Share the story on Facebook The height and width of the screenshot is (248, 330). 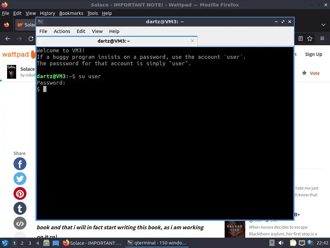click(x=20, y=164)
